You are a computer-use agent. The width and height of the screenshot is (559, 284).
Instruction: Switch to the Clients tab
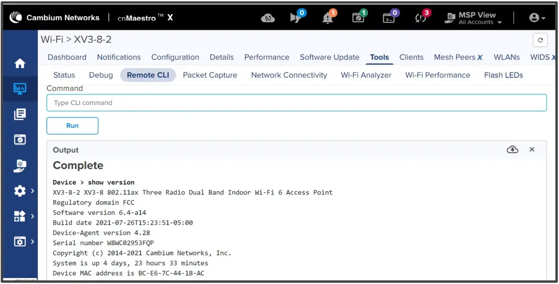[412, 57]
